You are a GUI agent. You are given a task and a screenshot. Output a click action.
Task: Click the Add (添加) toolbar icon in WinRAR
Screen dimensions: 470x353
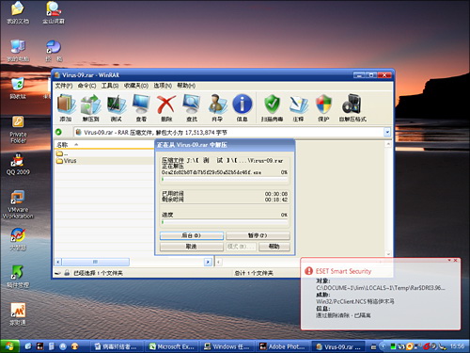coord(66,107)
